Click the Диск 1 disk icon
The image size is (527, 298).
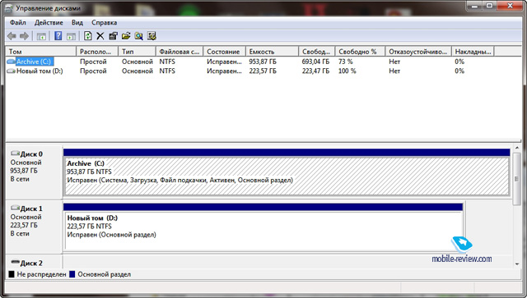tap(15, 209)
